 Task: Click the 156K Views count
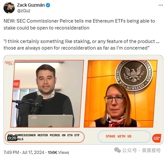58,153
